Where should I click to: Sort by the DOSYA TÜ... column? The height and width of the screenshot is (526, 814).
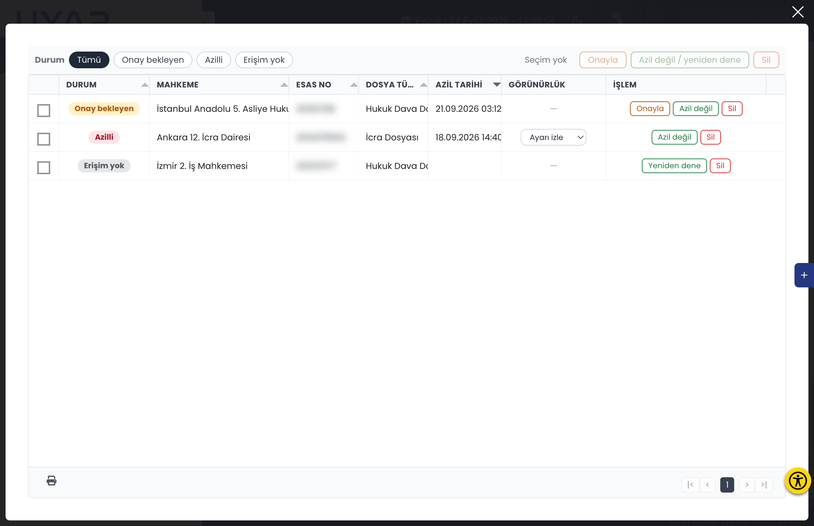point(393,85)
